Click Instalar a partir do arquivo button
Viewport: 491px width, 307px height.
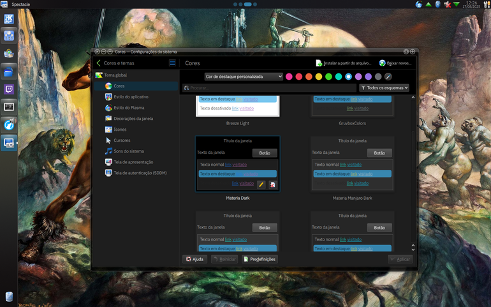[344, 63]
